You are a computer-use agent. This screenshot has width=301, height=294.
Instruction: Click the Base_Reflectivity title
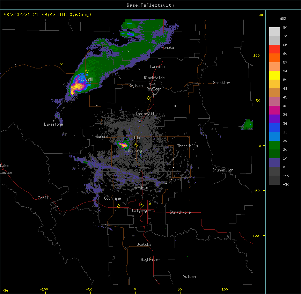click(150, 5)
